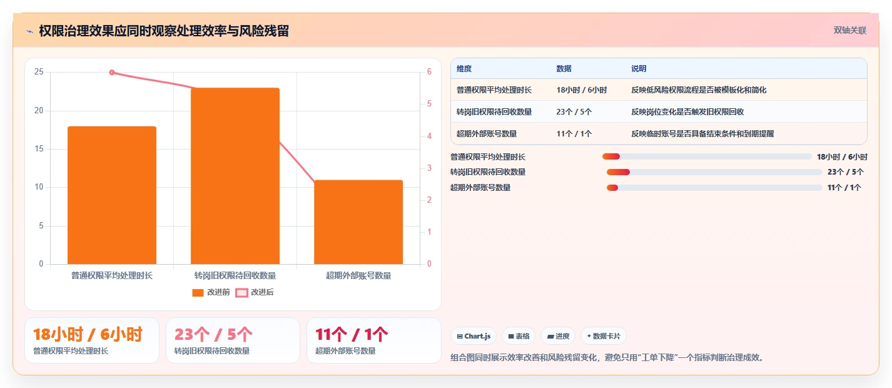Click x-axis label 超期外部账号数量
892x388 pixels.
click(358, 275)
